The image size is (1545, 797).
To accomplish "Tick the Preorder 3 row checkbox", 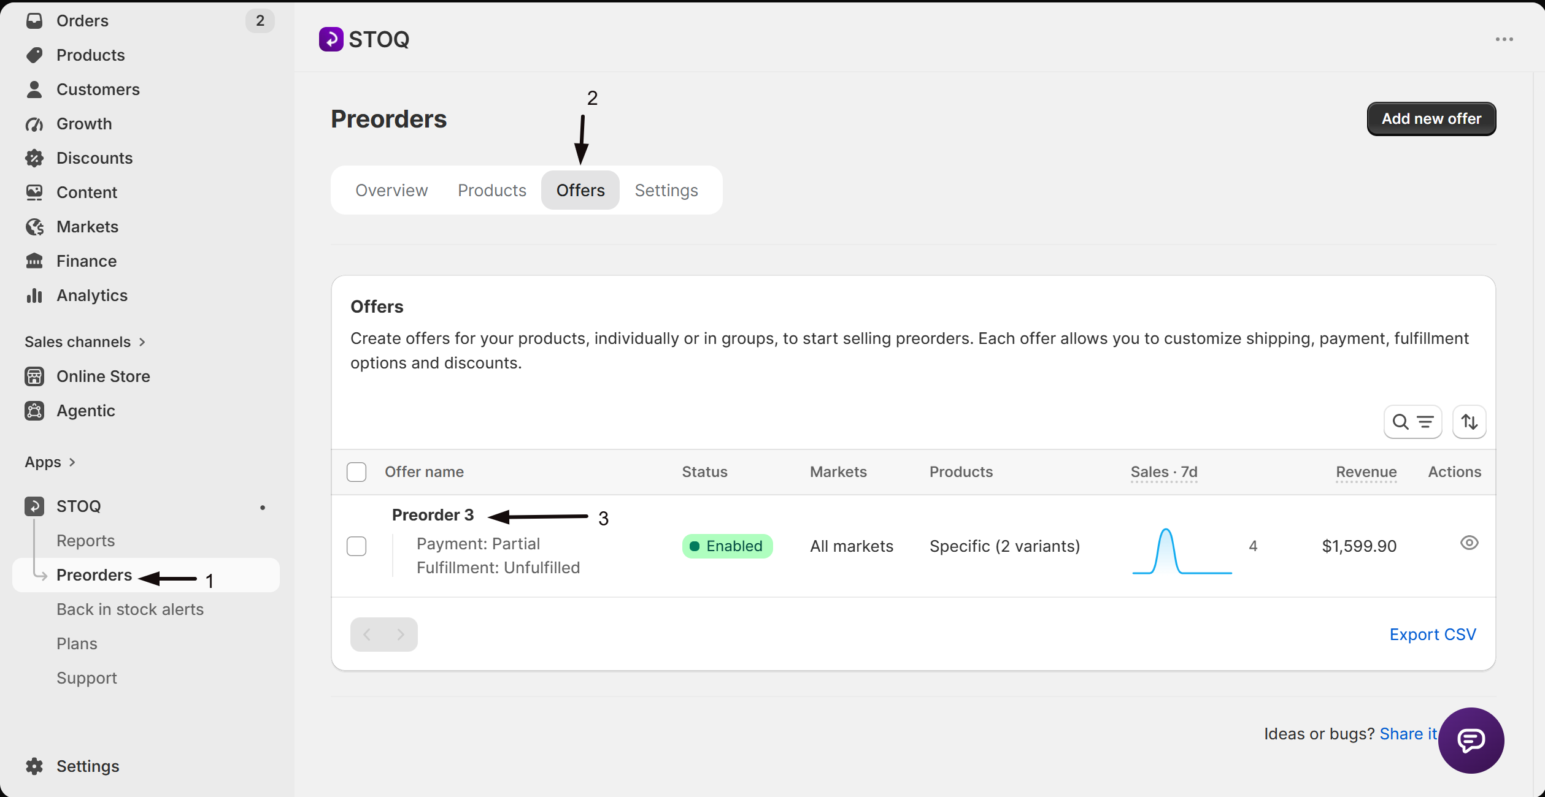I will (356, 546).
